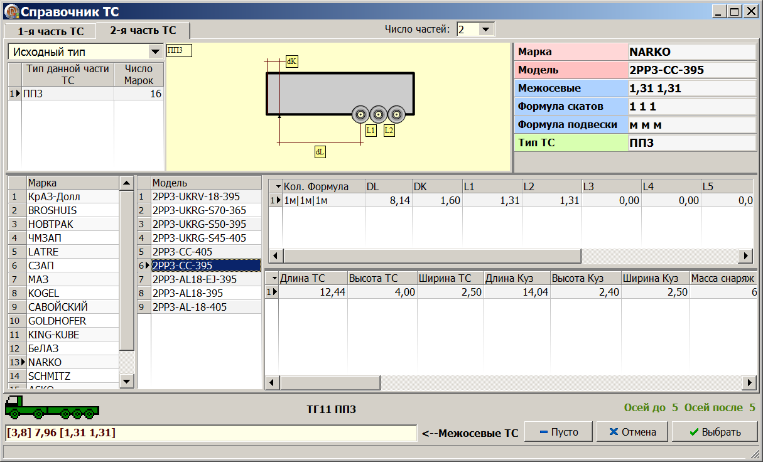The image size is (763, 462).
Task: Click right arrow of formula grid scrollbar
Action: [745, 256]
